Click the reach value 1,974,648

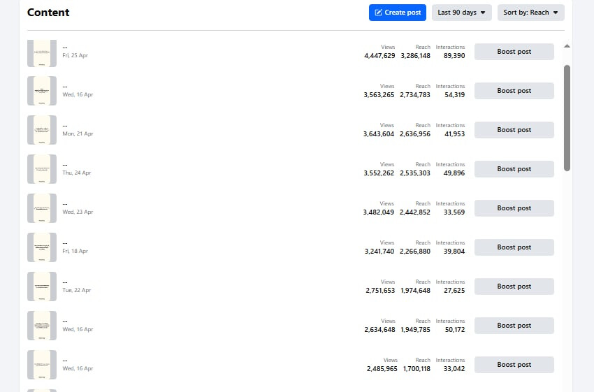[x=416, y=291]
